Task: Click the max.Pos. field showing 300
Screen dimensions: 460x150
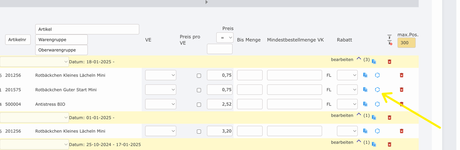Action: 406,43
